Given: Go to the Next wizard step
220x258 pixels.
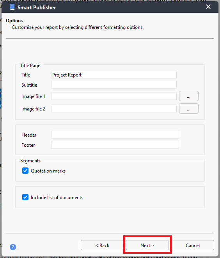Looking at the screenshot, I should [x=147, y=245].
